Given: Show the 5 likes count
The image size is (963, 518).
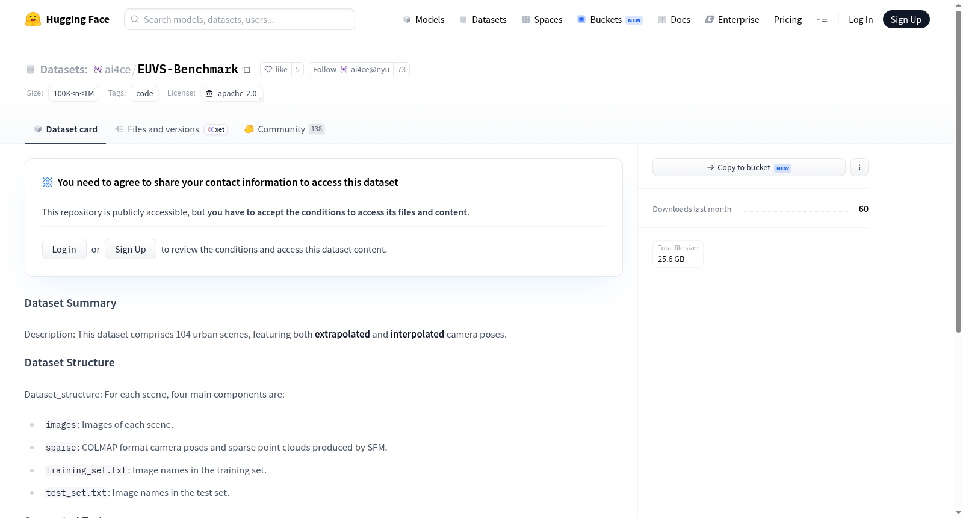Looking at the screenshot, I should pos(297,69).
